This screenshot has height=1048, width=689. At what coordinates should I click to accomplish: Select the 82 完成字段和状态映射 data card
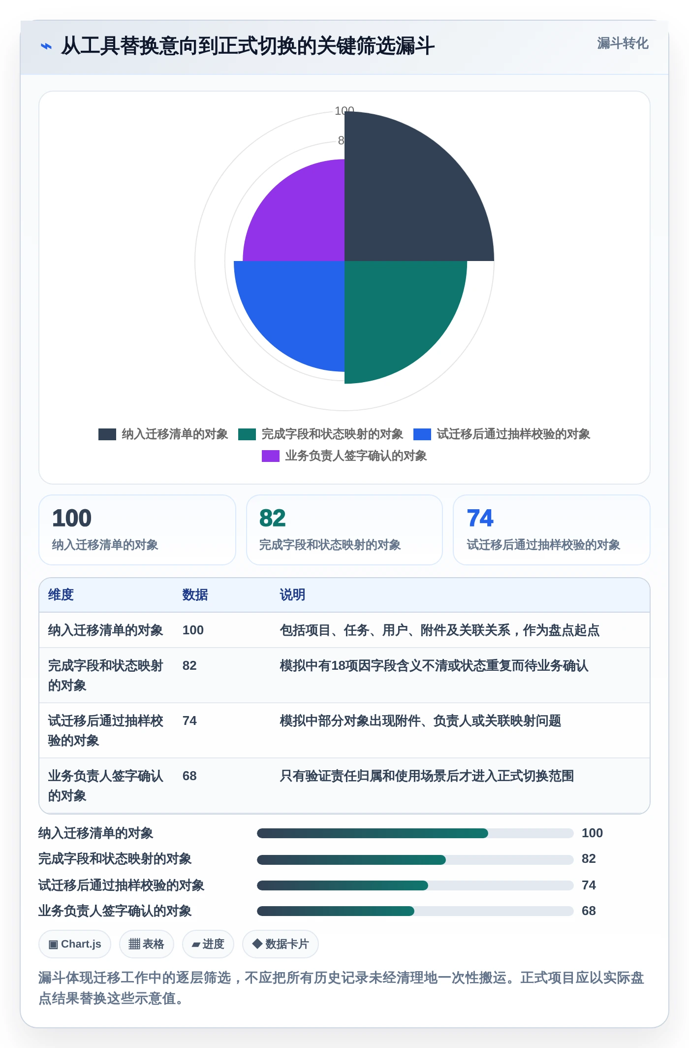click(x=344, y=530)
